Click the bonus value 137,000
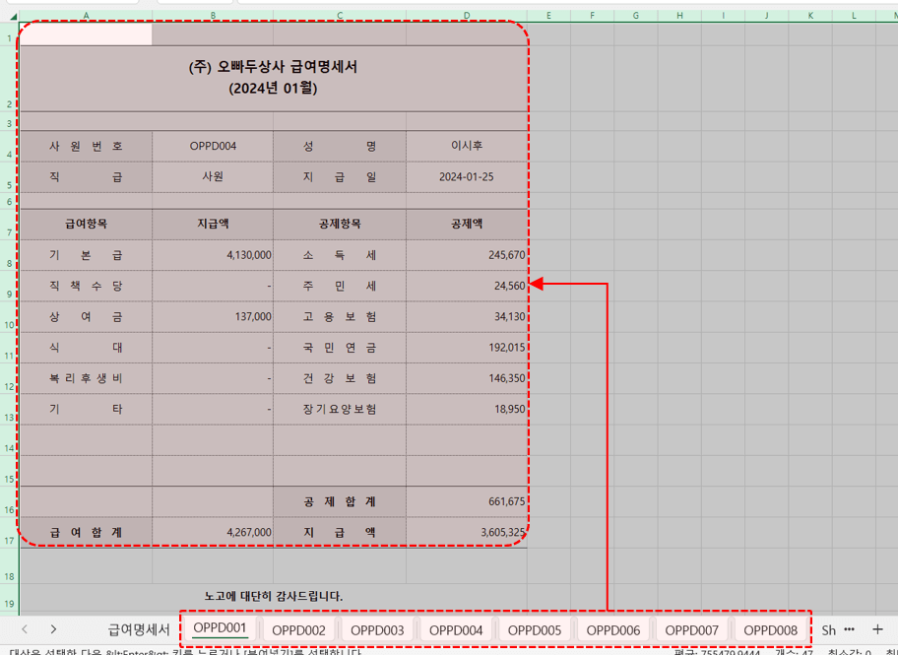 coord(213,317)
